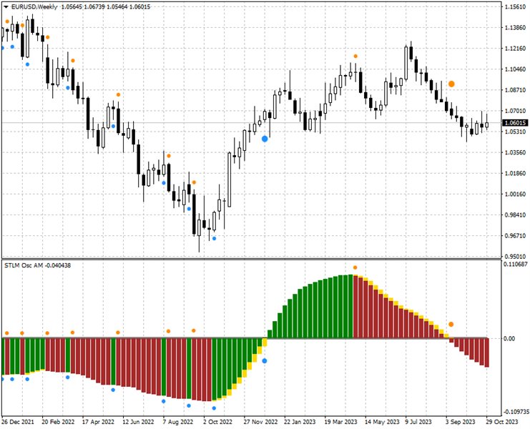Click the large blue dot in the oscillator panel
530x429 pixels.
tap(265, 361)
